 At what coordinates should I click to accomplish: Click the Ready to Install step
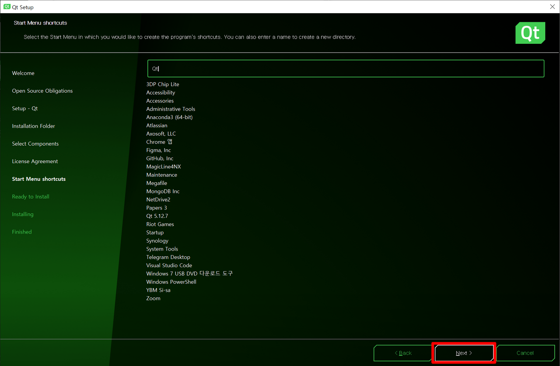click(x=31, y=197)
